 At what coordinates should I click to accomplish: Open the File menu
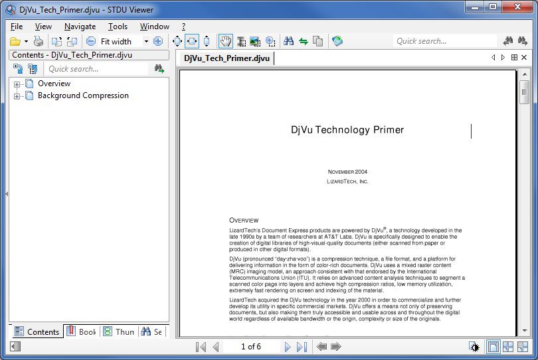click(x=17, y=27)
